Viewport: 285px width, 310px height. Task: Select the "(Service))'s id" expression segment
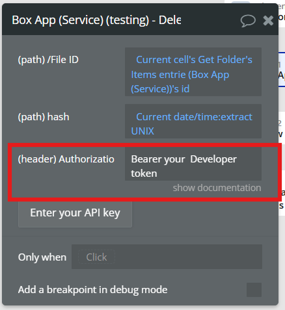tap(160, 89)
